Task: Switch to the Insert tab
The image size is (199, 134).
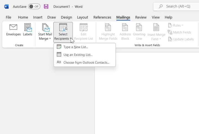Action: point(38,17)
